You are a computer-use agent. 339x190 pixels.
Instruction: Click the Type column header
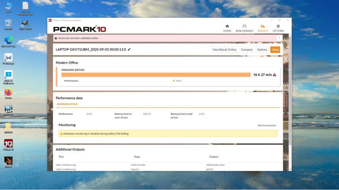[x=137, y=157]
